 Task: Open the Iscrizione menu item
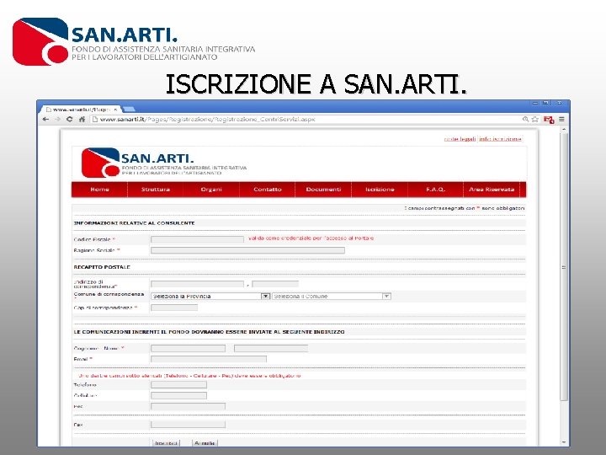[x=380, y=190]
